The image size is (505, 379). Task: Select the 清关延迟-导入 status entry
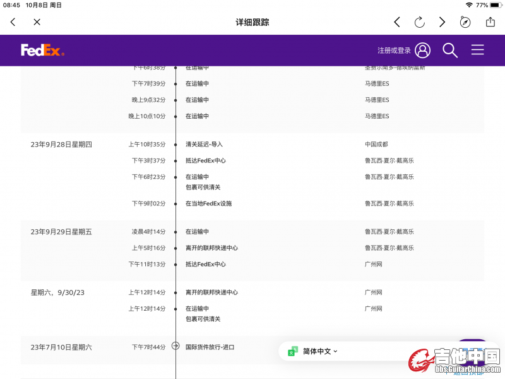click(204, 144)
